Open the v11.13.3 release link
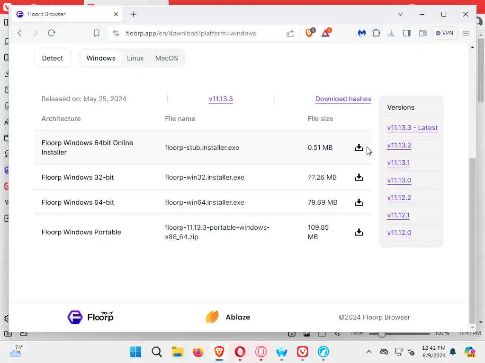The height and width of the screenshot is (363, 485). pyautogui.click(x=221, y=99)
